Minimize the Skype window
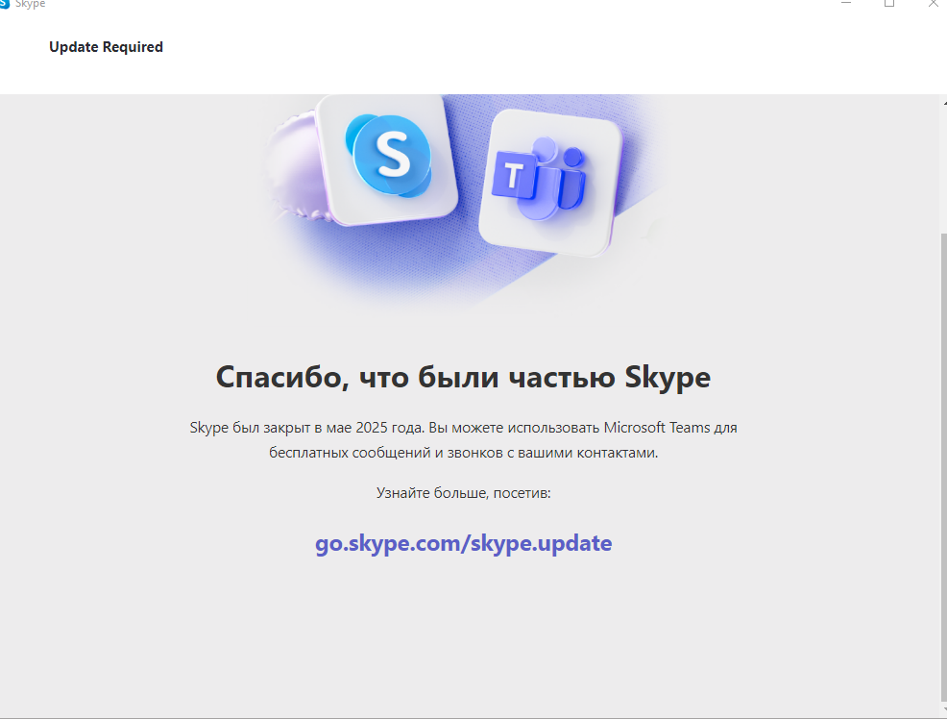The height and width of the screenshot is (719, 947). coord(846,3)
